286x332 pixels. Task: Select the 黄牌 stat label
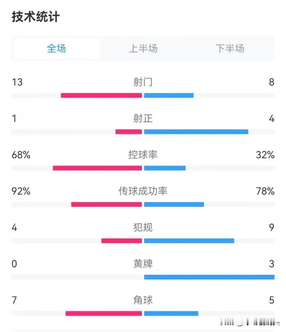tap(143, 264)
